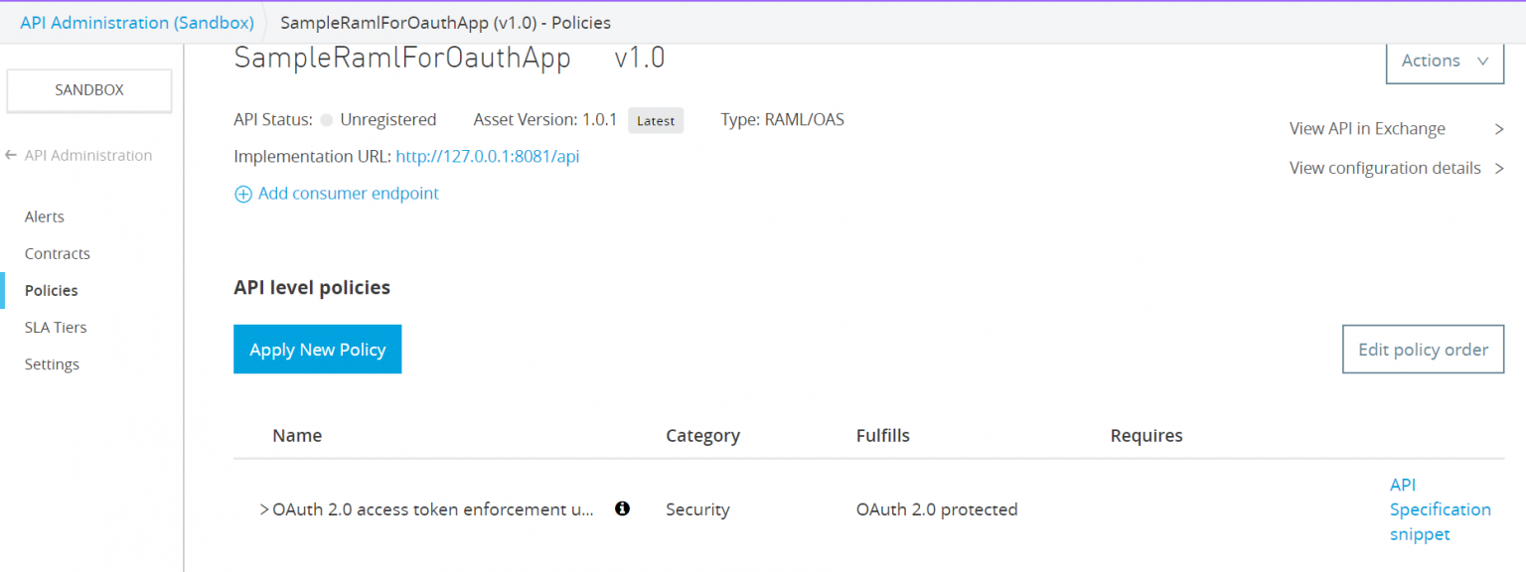This screenshot has width=1526, height=572.
Task: Click the back arrow next to API Administration
Action: (11, 155)
